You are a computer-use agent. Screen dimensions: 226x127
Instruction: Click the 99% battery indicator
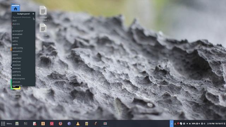pyautogui.click(x=195, y=124)
